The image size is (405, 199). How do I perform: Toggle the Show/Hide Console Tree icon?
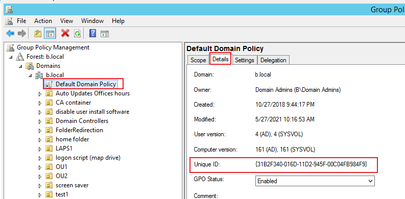tap(50, 33)
